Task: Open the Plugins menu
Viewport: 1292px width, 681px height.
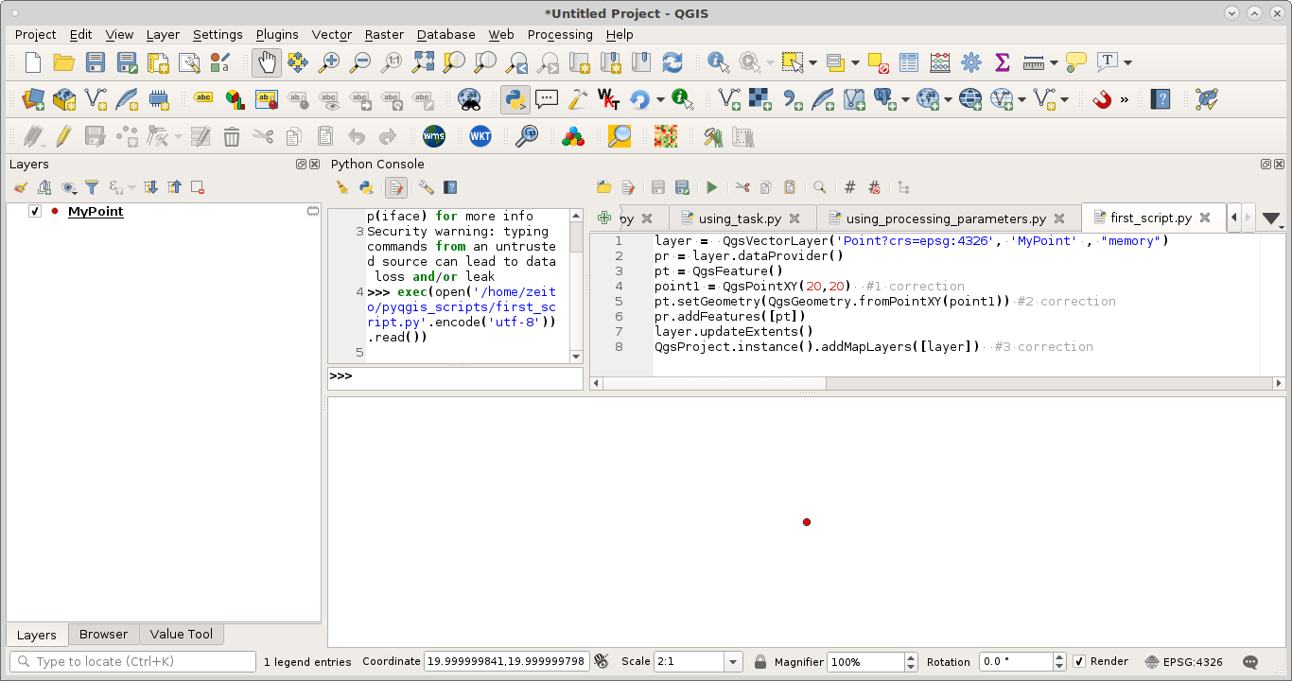Action: (277, 34)
